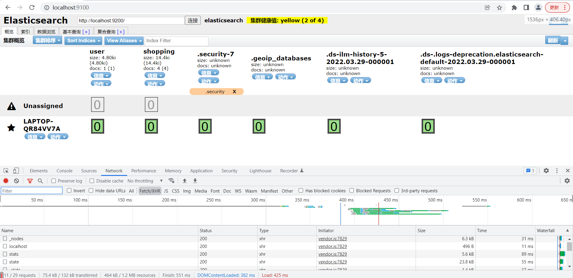Open vendor.js:7829 initiator for _nodes
573x278 pixels.
pos(333,238)
